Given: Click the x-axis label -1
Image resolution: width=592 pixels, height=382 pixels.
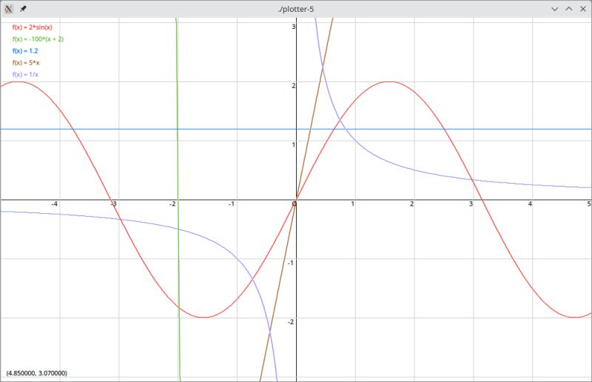Looking at the screenshot, I should click(232, 204).
